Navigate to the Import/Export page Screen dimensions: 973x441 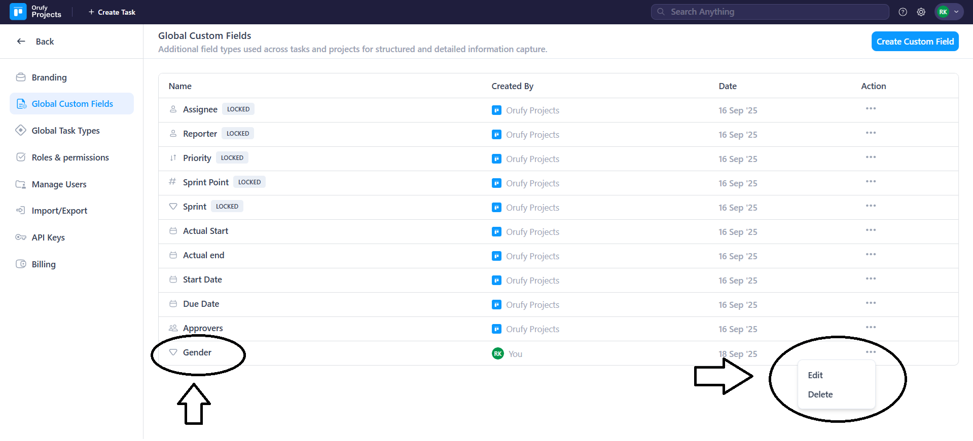coord(59,211)
